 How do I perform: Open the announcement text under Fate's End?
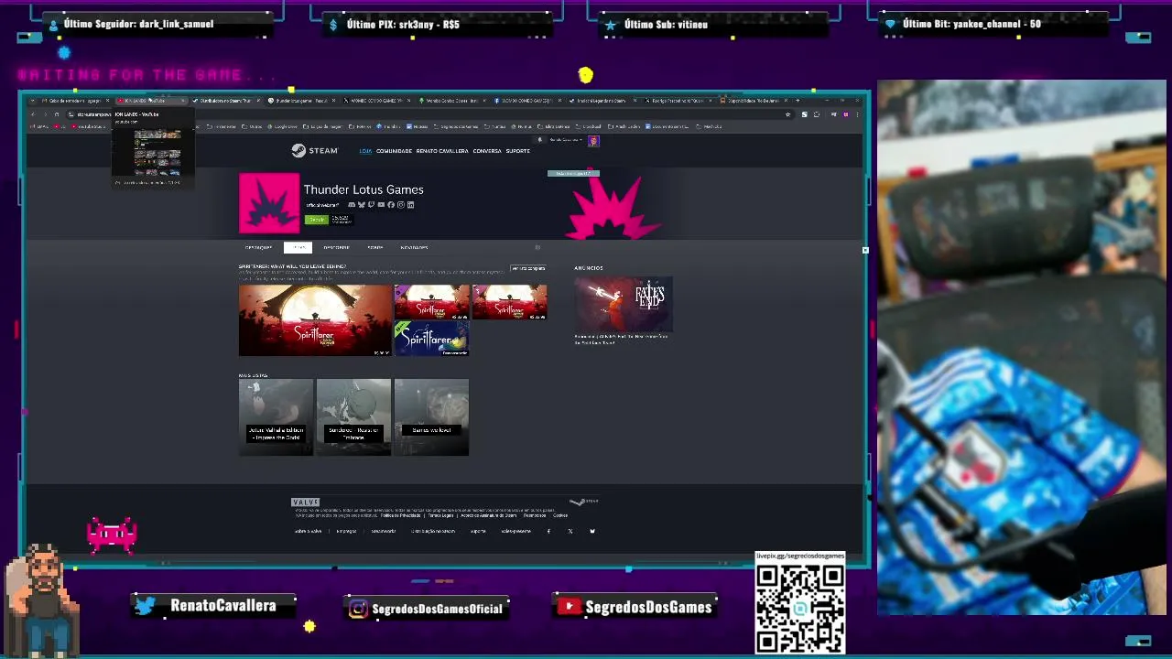tap(621, 339)
